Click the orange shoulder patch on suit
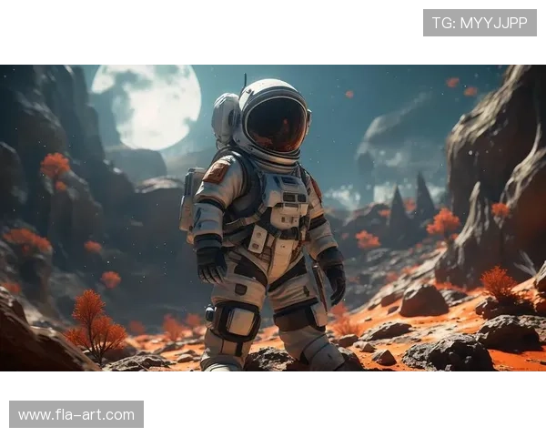The width and height of the screenshot is (546, 437). tap(217, 172)
